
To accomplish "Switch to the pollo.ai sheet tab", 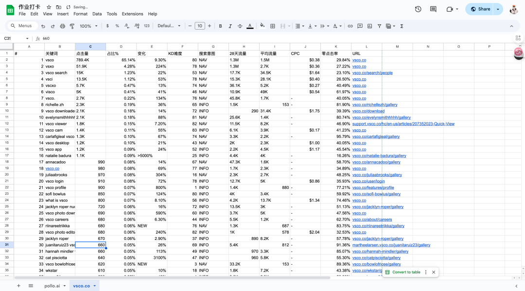I will (x=52, y=286).
